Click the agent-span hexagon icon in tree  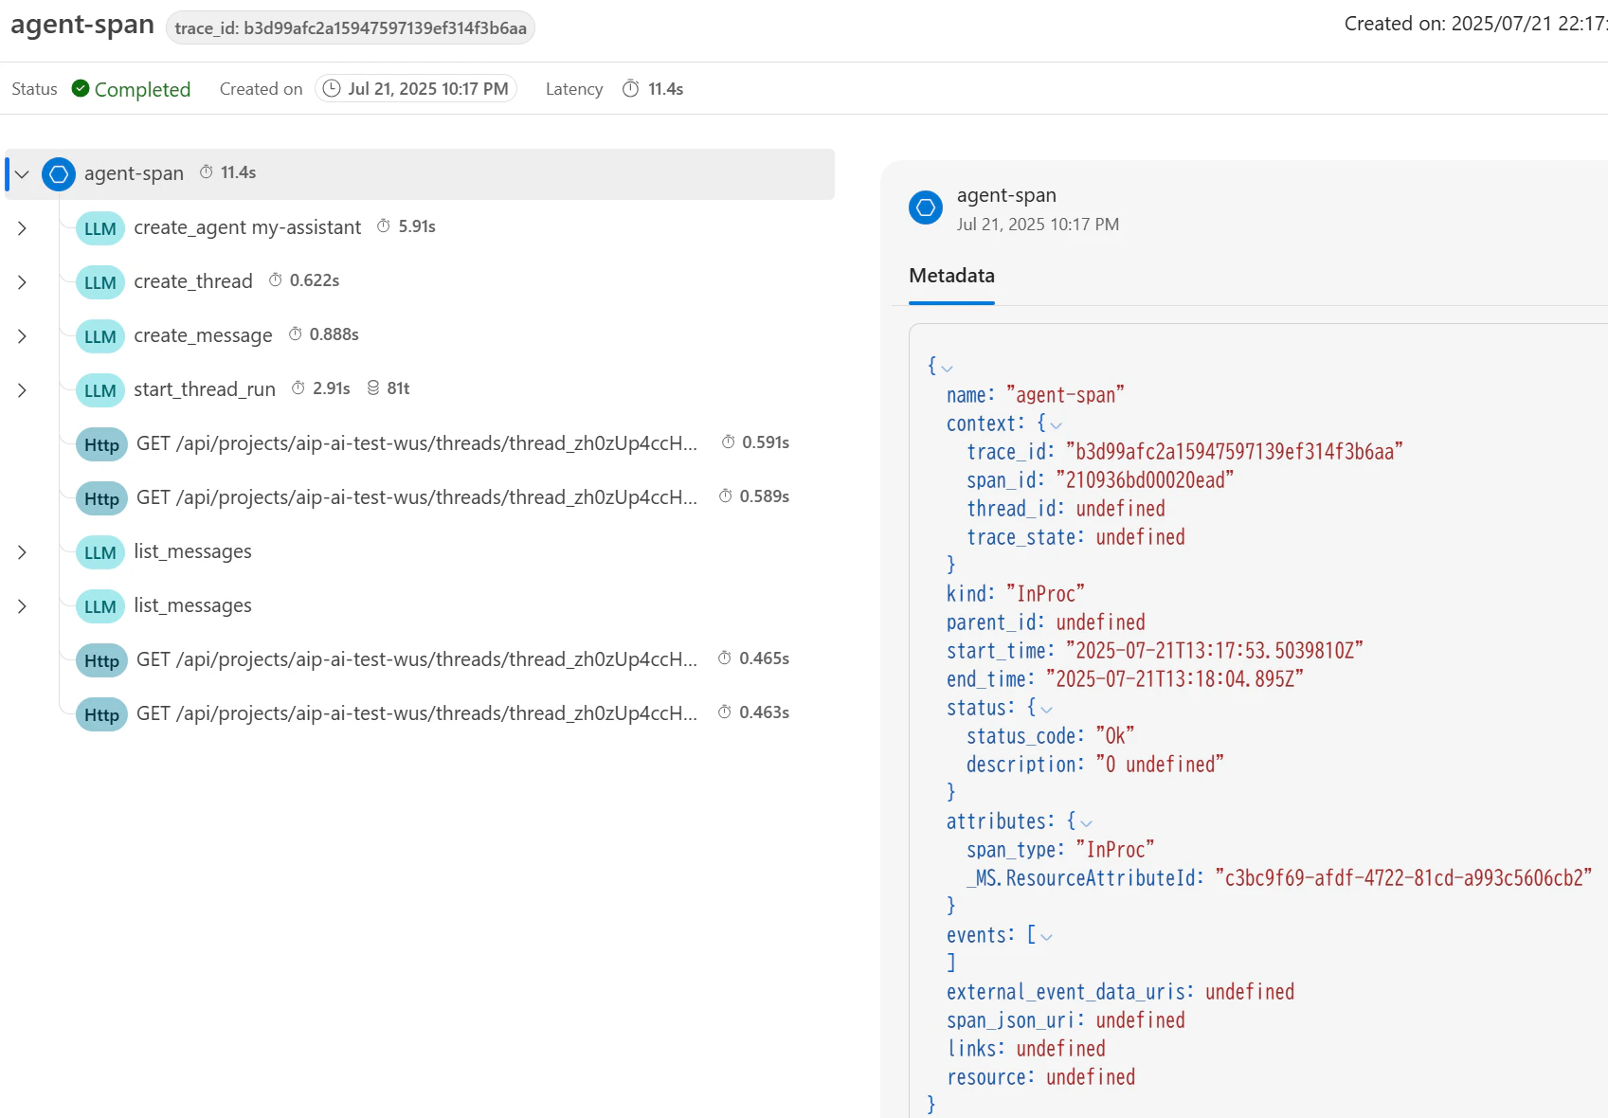pyautogui.click(x=59, y=174)
